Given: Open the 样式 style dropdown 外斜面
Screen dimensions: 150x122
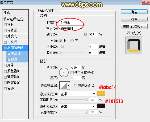Looking at the screenshot, I should (71, 22).
